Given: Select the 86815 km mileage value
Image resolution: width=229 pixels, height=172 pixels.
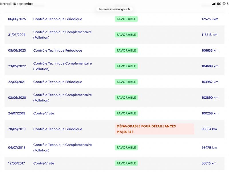Looking at the screenshot, I should [209, 163].
